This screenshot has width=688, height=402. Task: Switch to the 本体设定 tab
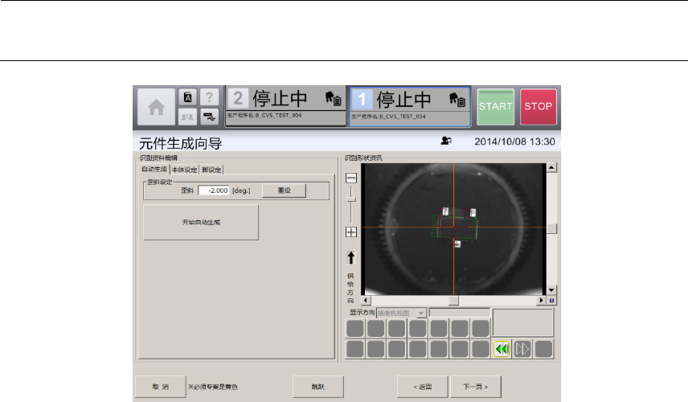click(184, 169)
